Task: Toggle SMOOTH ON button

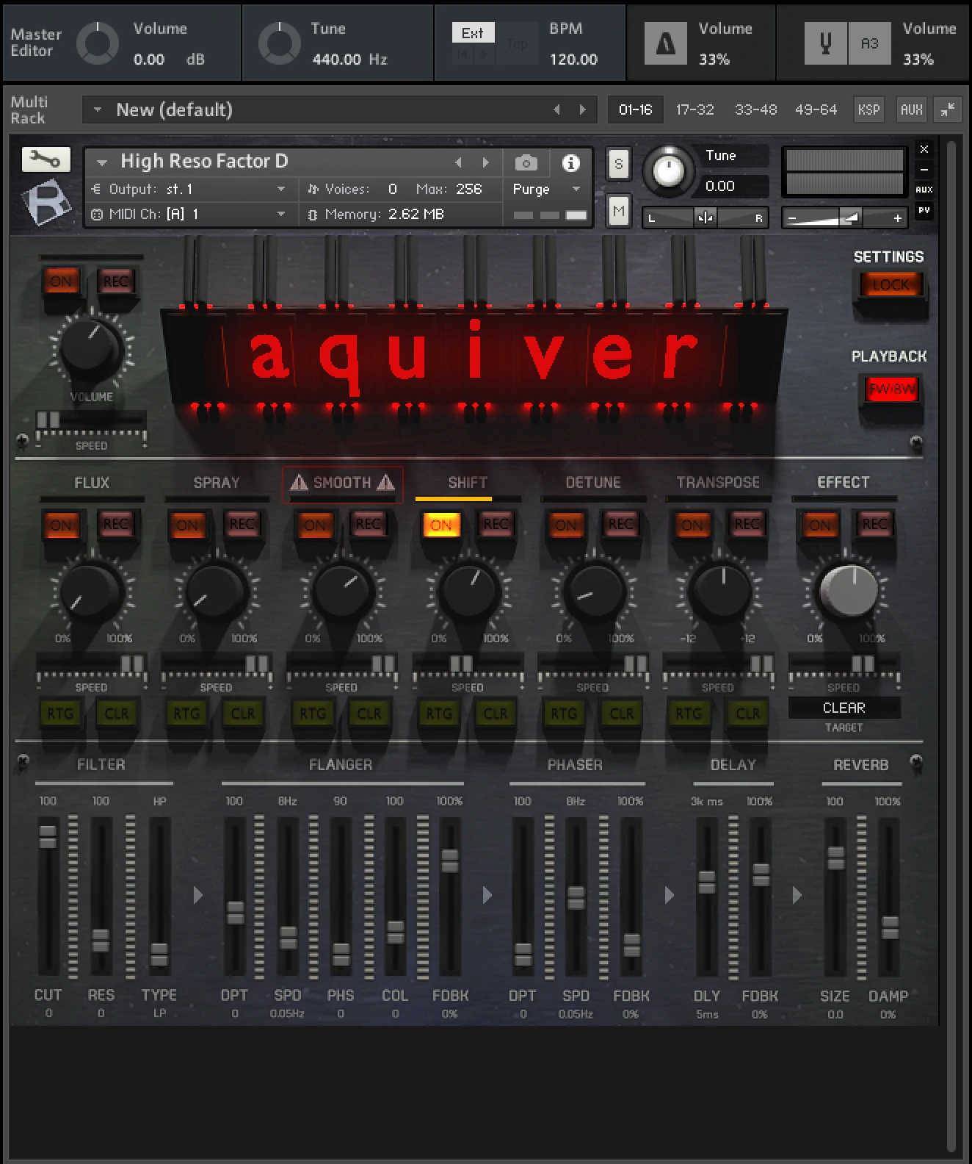Action: (x=314, y=525)
